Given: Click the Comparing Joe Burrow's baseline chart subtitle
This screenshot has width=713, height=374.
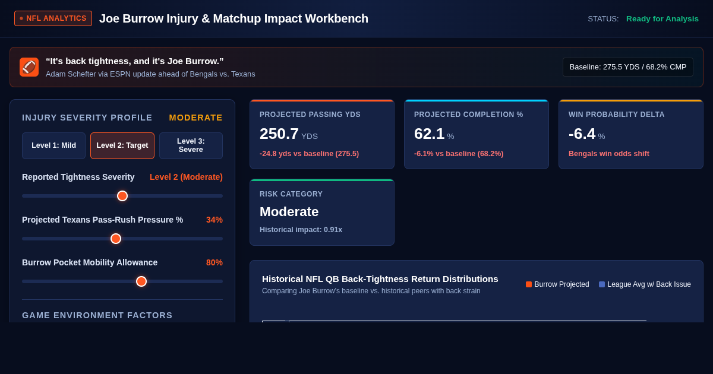Looking at the screenshot, I should [x=371, y=291].
